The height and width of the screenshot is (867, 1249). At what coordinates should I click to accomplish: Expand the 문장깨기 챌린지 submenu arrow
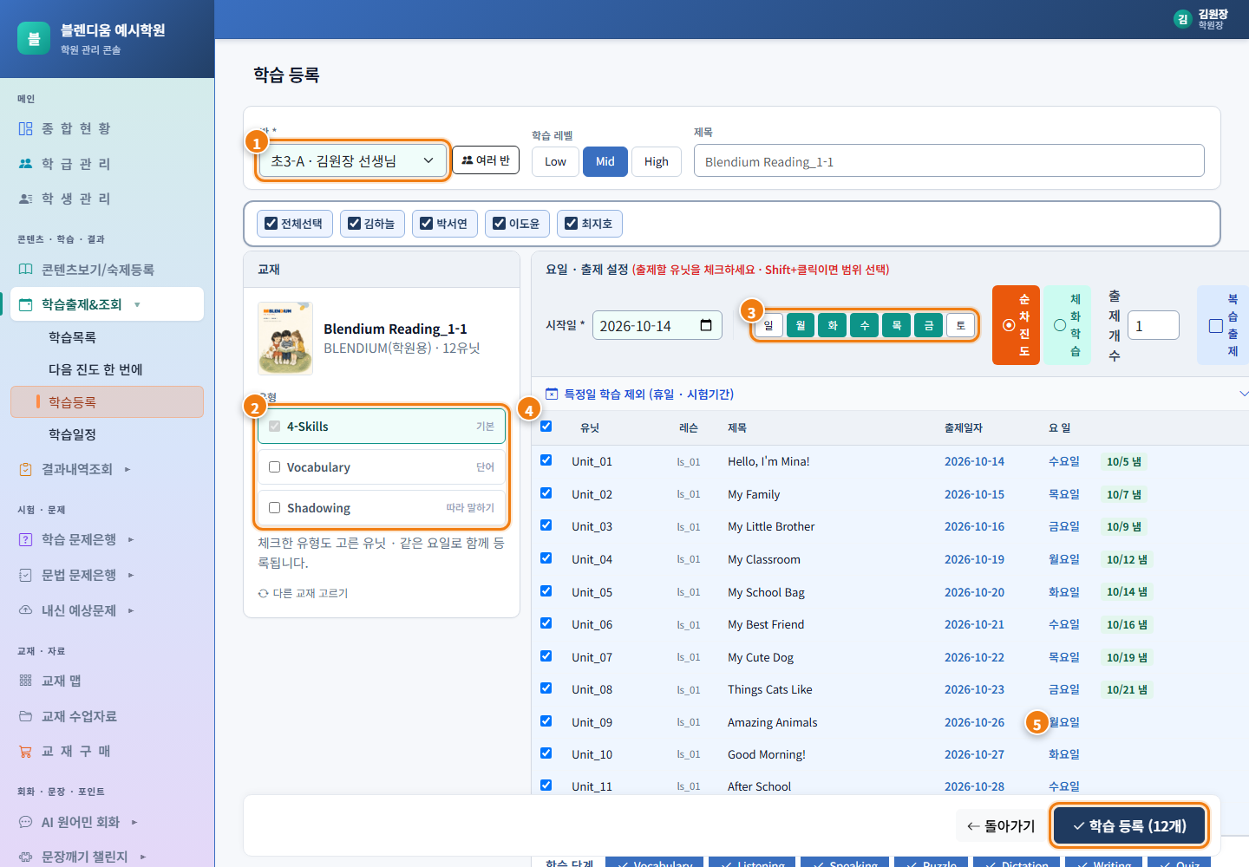[142, 857]
